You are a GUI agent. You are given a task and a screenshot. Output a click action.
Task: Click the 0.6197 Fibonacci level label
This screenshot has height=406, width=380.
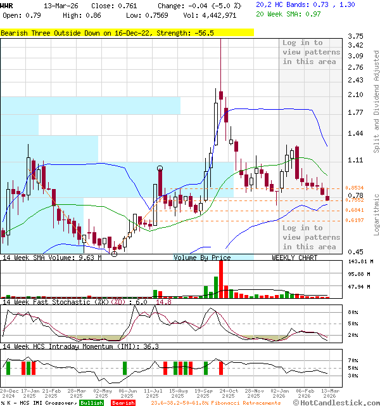354,220
